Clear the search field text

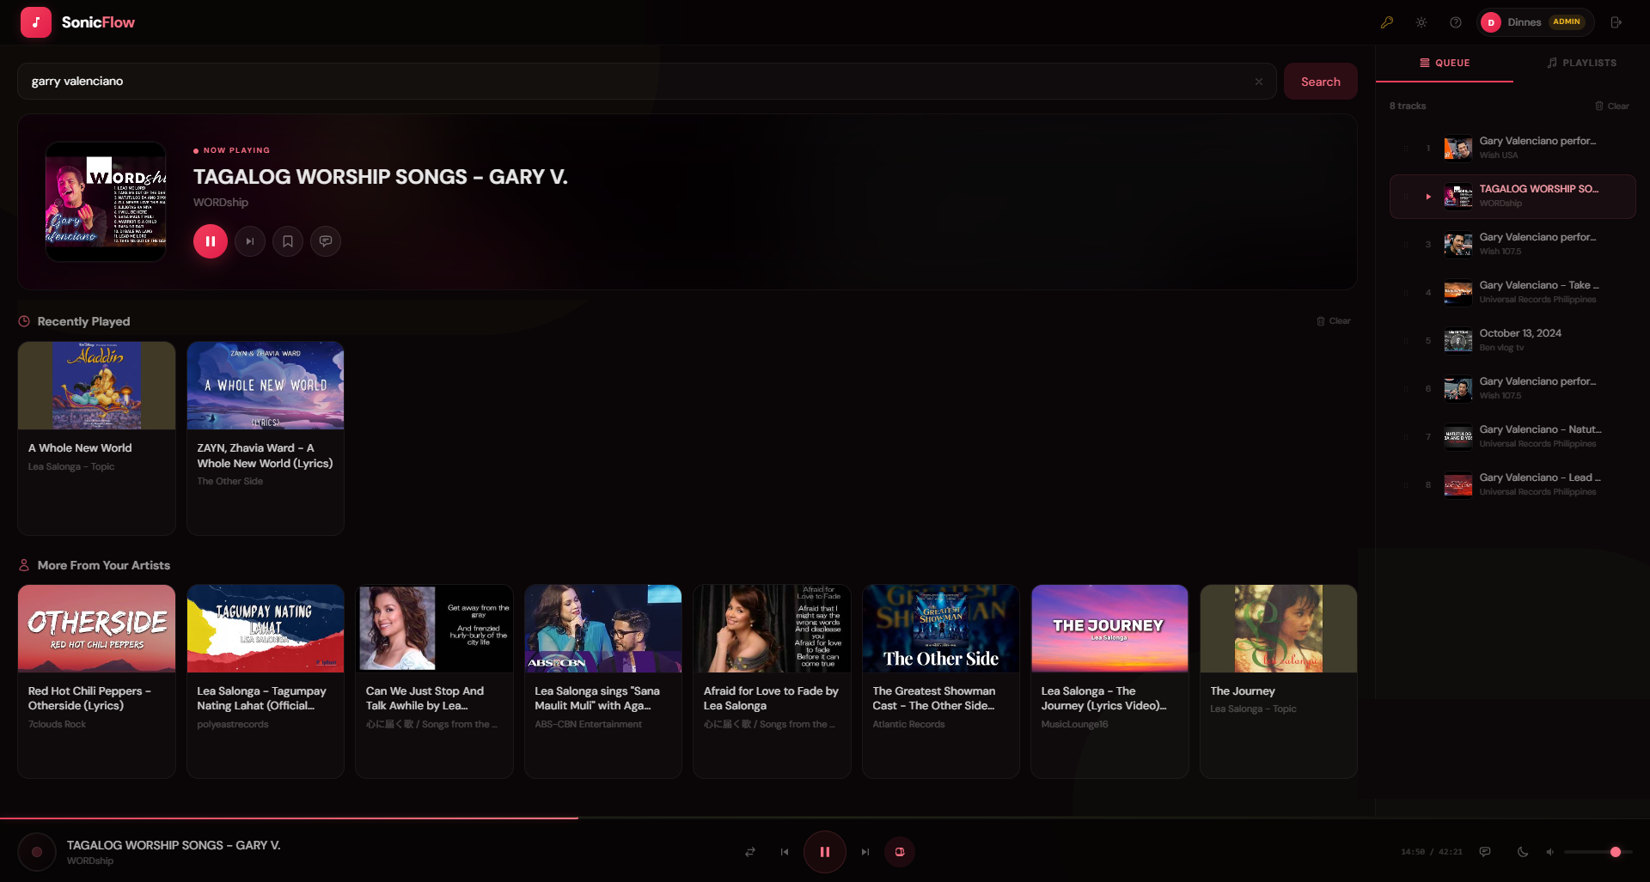pyautogui.click(x=1259, y=82)
